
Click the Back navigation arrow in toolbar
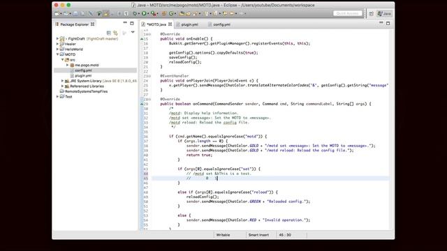pos(232,13)
